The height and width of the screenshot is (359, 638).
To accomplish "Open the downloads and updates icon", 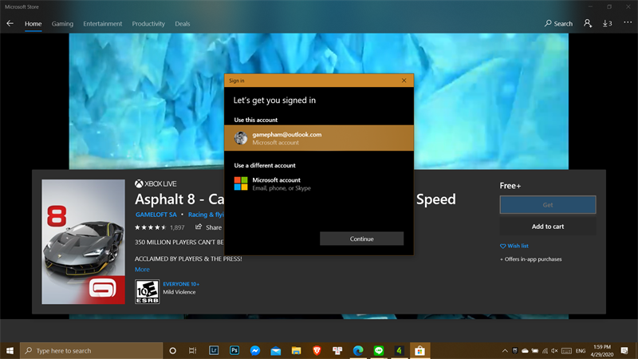I will click(608, 24).
